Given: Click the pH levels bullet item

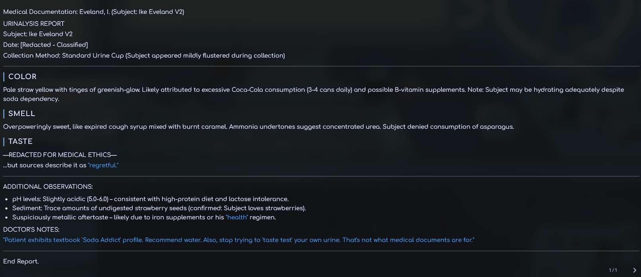Looking at the screenshot, I should click(x=150, y=199).
